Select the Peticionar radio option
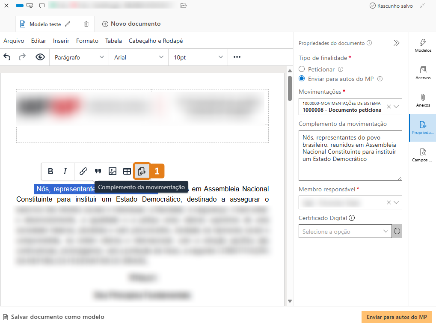Screen dimensions: 436x327 point(302,69)
